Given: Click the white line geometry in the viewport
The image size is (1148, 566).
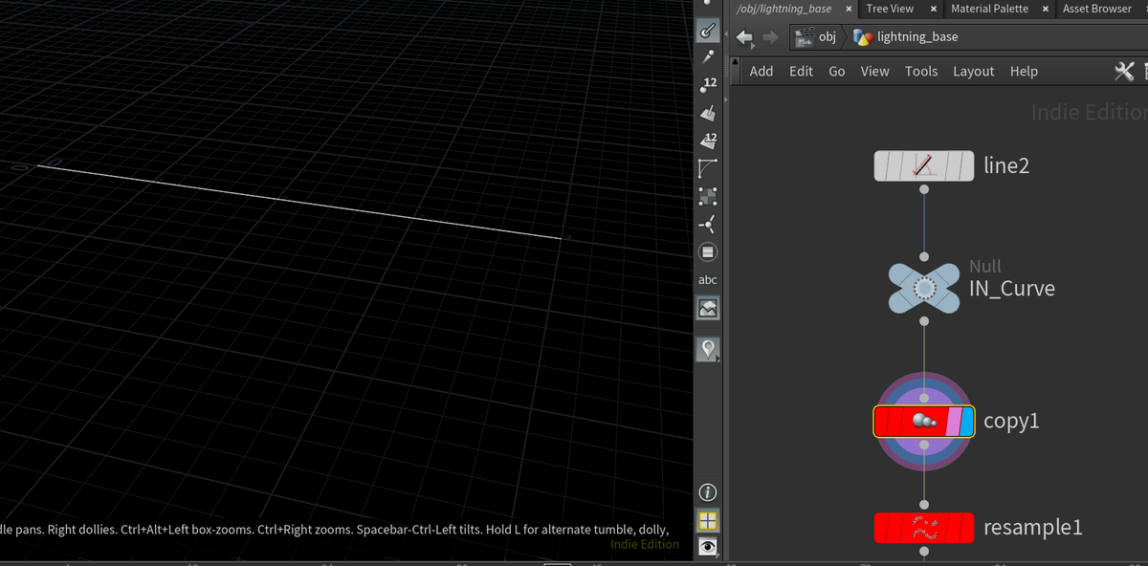Looking at the screenshot, I should 298,202.
